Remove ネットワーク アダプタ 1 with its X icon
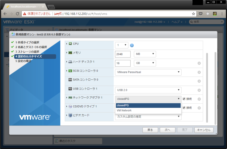227x149 pixels. (x=199, y=99)
